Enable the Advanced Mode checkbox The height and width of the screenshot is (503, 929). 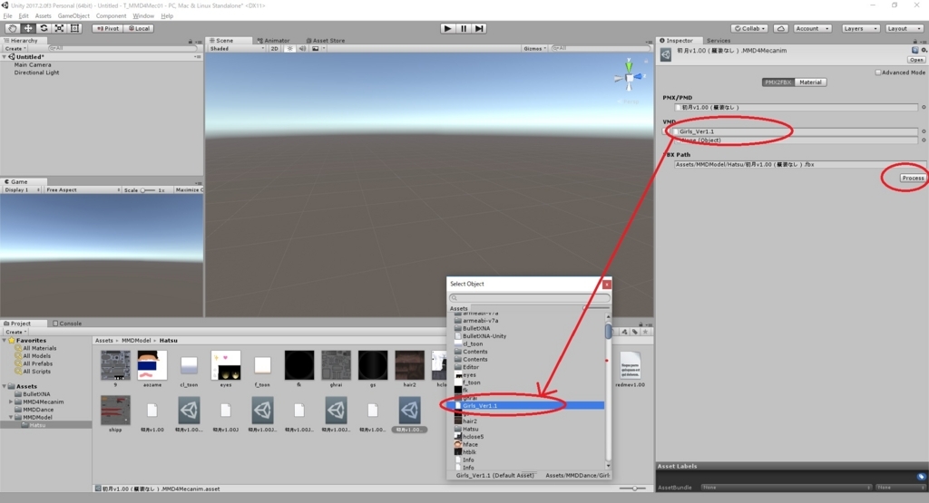(878, 73)
